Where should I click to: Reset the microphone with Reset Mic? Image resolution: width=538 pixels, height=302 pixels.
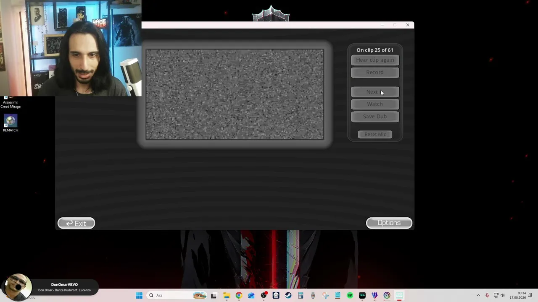coord(375,134)
